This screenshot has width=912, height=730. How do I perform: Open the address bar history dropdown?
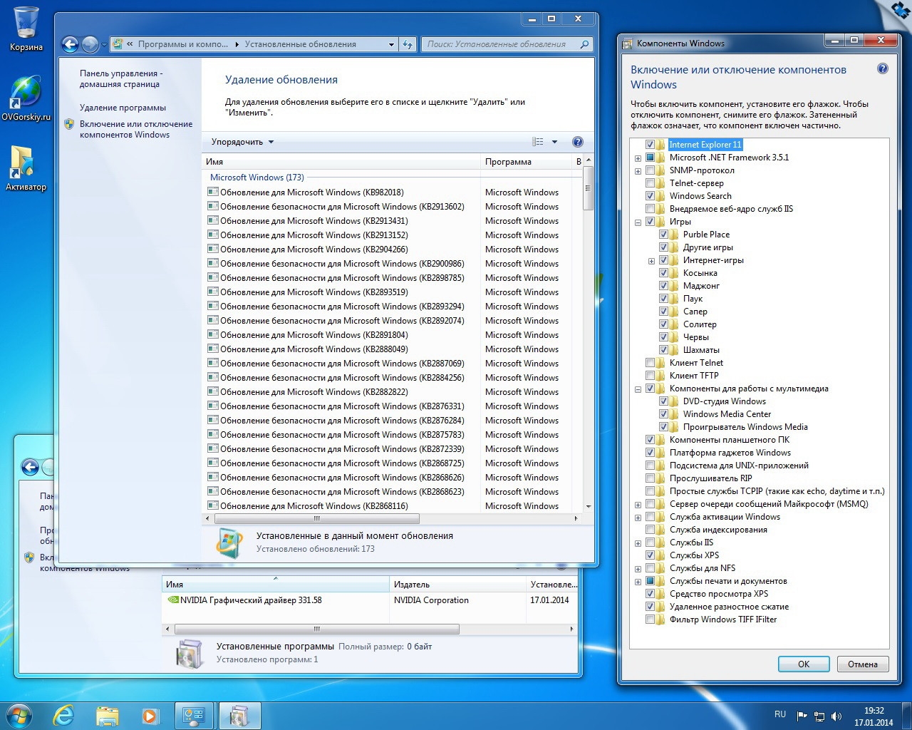click(391, 44)
